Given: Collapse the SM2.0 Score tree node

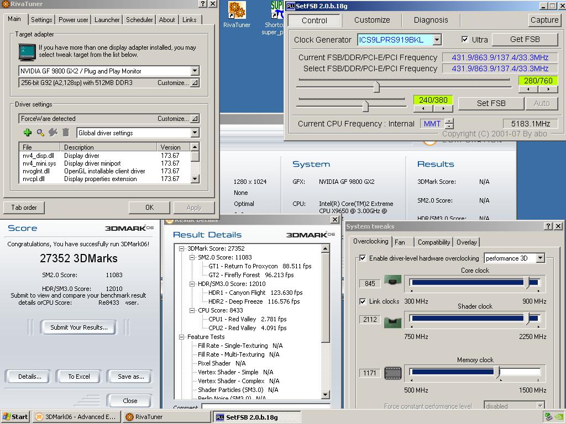Looking at the screenshot, I should pos(192,257).
